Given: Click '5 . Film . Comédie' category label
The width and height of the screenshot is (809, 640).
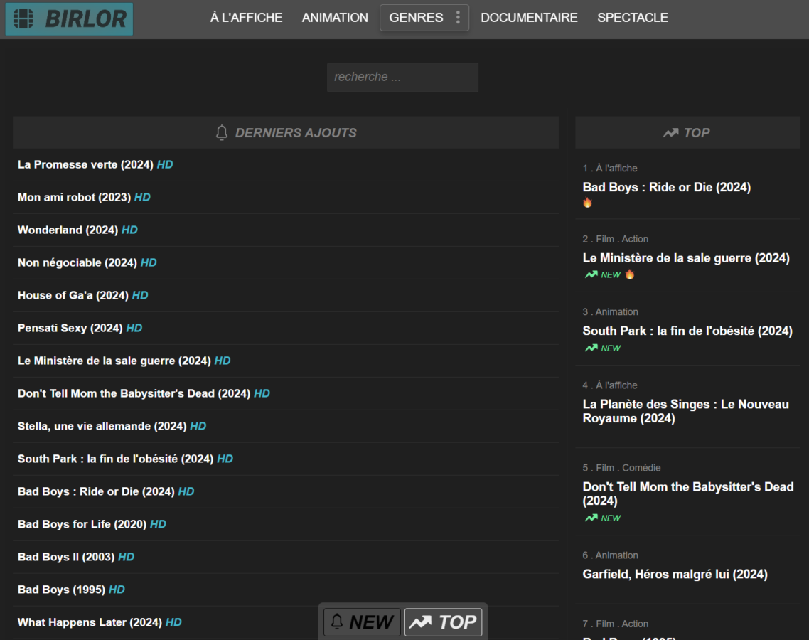Looking at the screenshot, I should 622,468.
